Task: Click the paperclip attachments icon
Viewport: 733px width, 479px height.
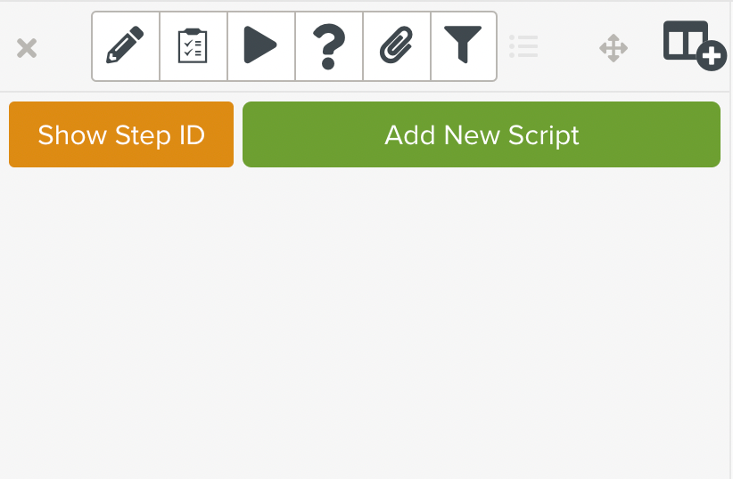Action: [396, 46]
